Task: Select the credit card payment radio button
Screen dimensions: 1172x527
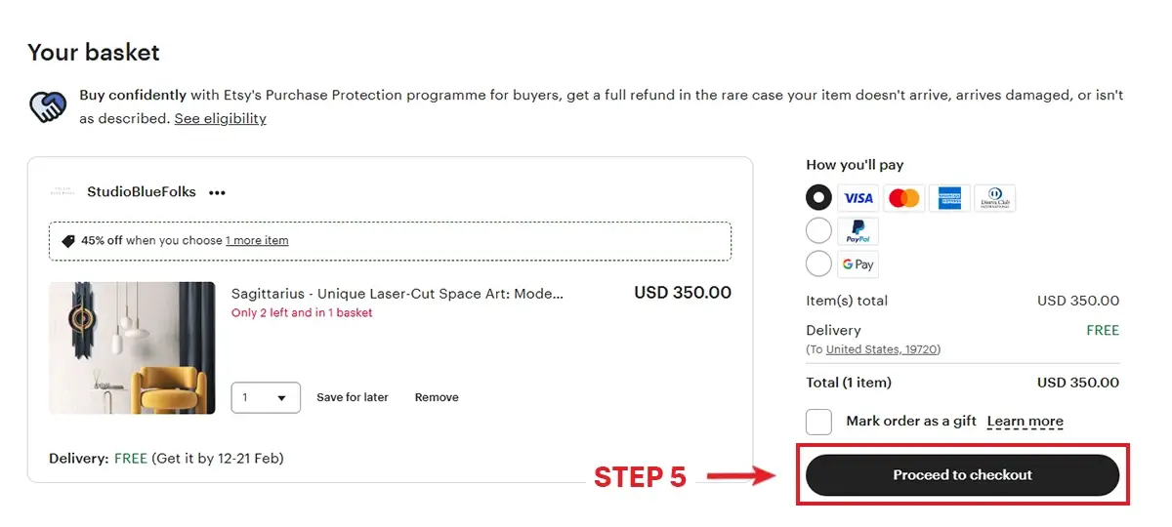Action: (x=818, y=198)
